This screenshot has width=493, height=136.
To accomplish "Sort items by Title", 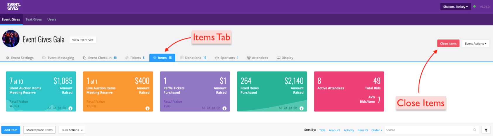I will click(x=322, y=130).
